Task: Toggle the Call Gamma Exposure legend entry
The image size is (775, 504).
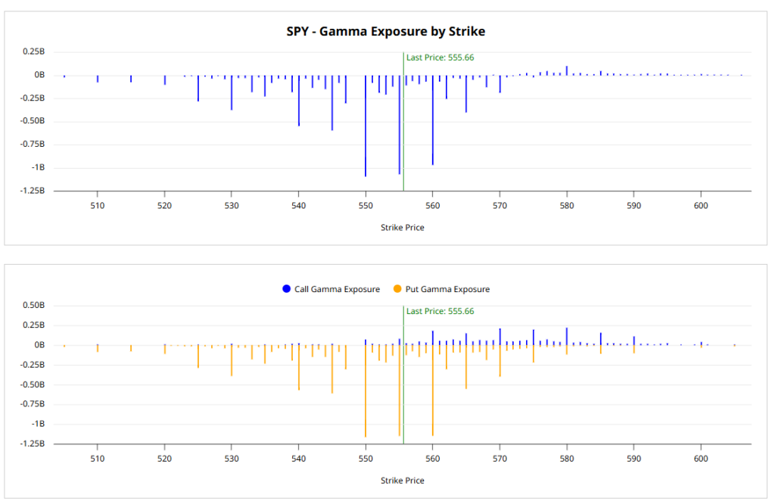Action: click(x=337, y=289)
